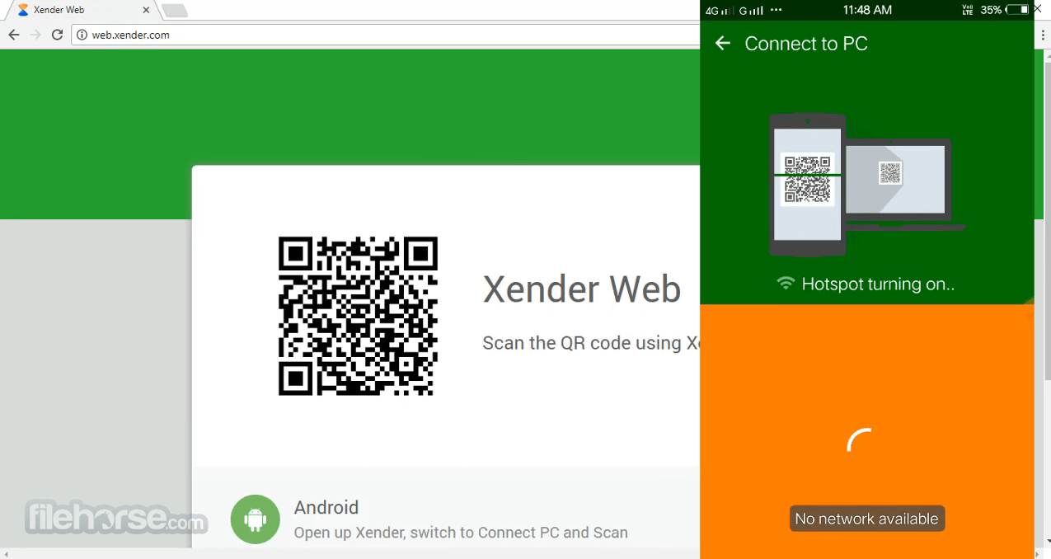Click the horizontal scrollbar left arrow

coord(6,554)
